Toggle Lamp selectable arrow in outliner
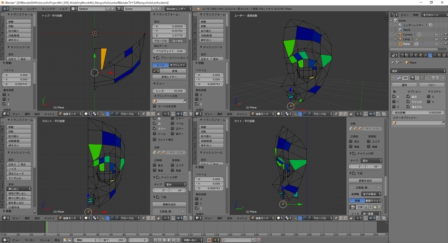 [x=441, y=39]
